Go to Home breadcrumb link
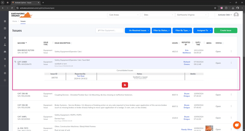245x131 pixels. (x=15, y=21)
